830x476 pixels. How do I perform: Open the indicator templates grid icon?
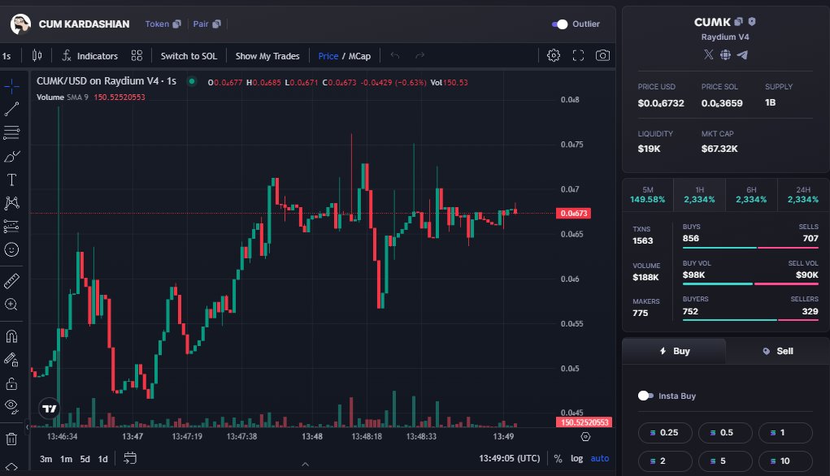tap(137, 55)
